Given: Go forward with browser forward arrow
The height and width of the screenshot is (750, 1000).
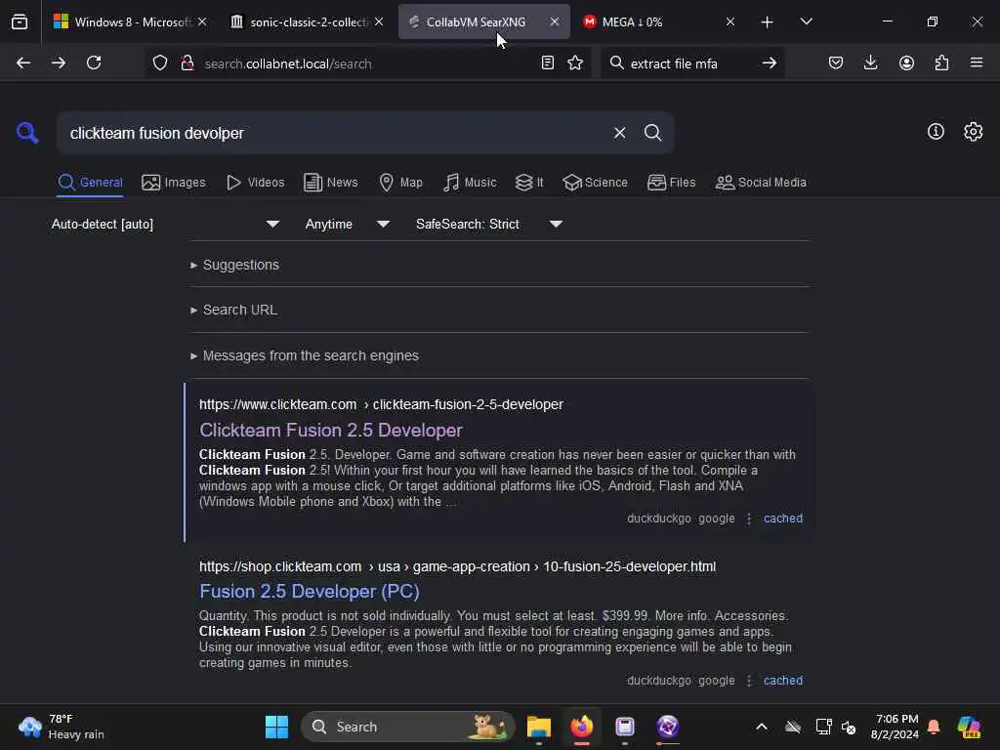Looking at the screenshot, I should pyautogui.click(x=59, y=62).
